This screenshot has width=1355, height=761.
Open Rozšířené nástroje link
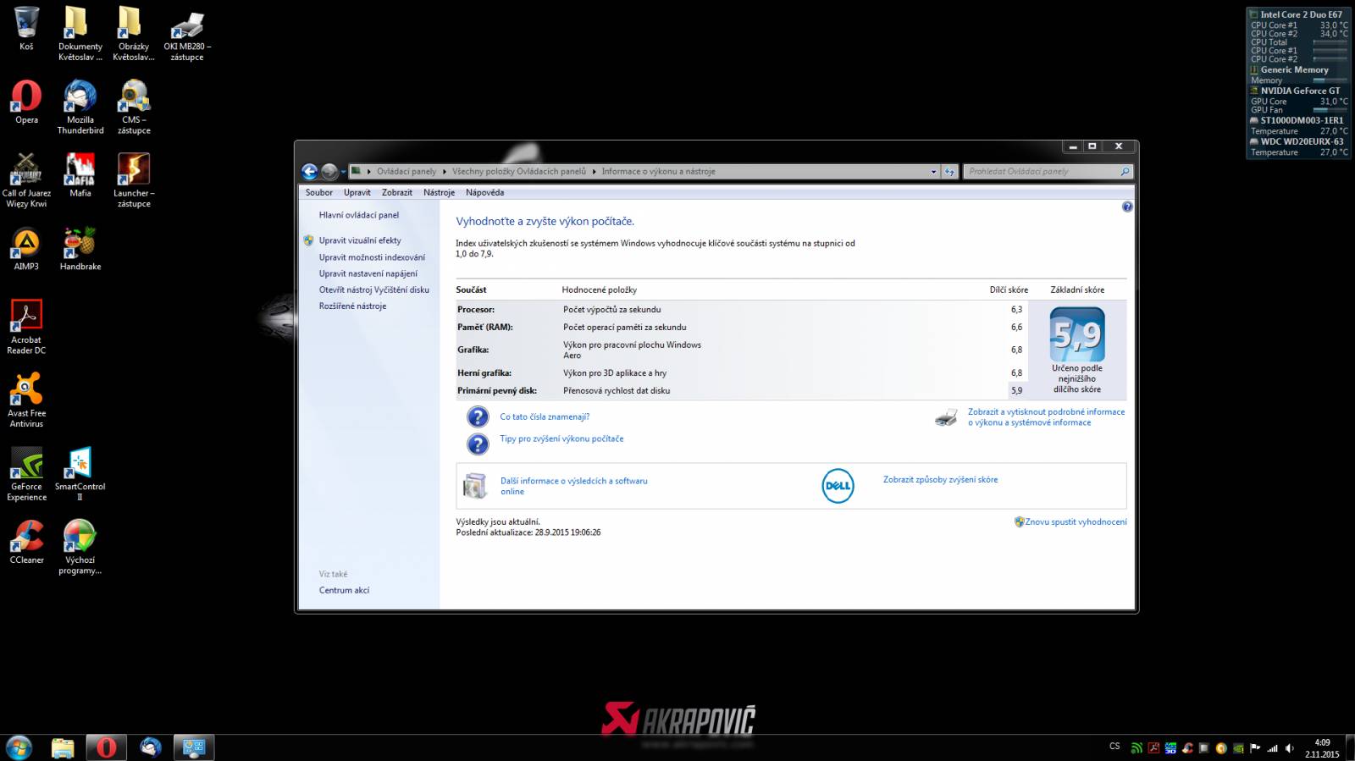[352, 306]
